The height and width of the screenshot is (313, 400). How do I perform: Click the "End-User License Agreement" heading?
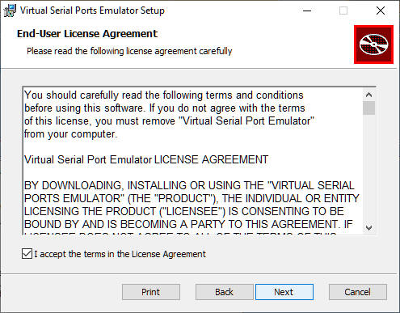[87, 34]
